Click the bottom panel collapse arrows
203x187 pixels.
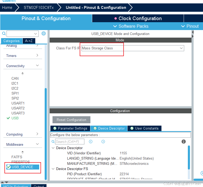(4, 182)
